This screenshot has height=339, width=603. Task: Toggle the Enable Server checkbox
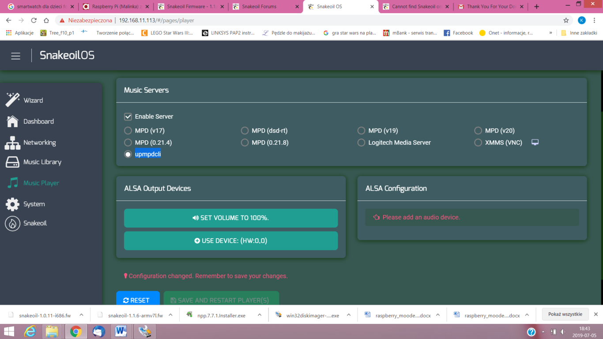(x=128, y=117)
